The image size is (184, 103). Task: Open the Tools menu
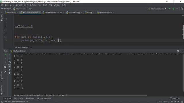(45, 5)
